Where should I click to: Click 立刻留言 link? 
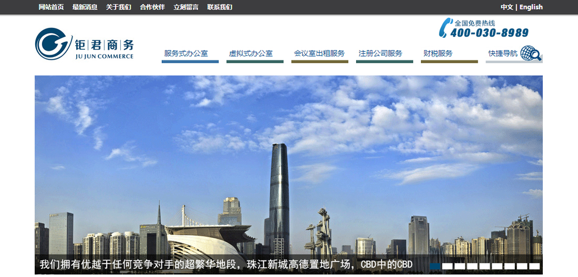click(186, 7)
